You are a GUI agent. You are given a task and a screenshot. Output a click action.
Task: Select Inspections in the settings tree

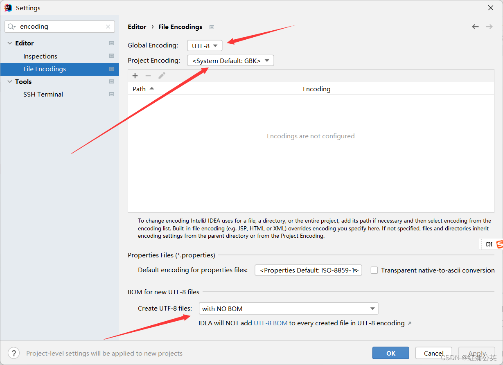[40, 56]
